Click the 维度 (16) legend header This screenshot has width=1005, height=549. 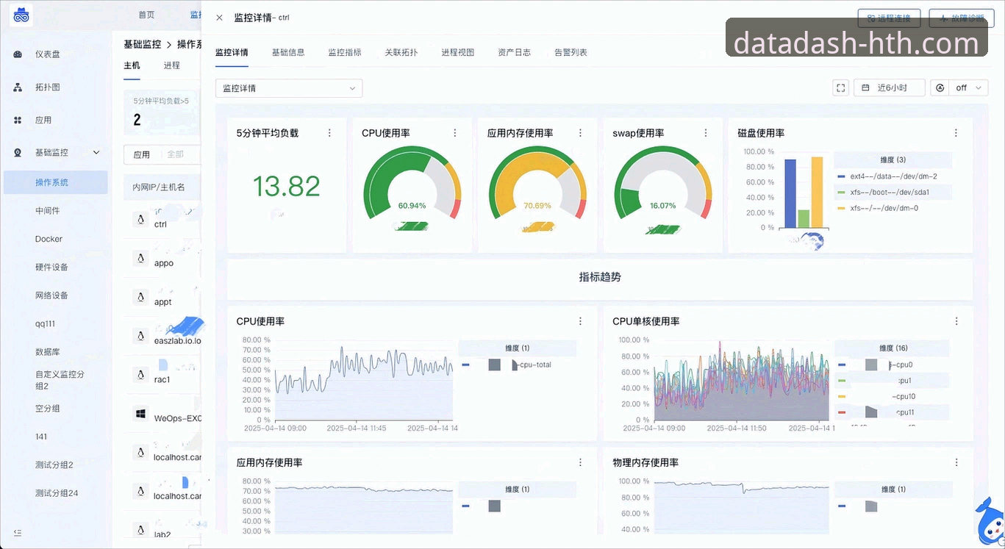893,348
